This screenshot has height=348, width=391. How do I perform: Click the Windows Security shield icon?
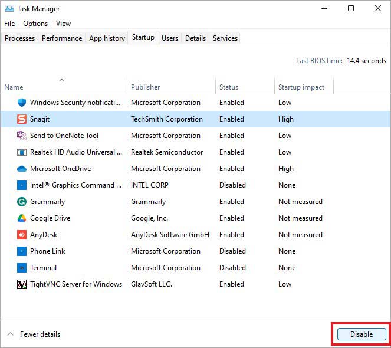click(22, 103)
